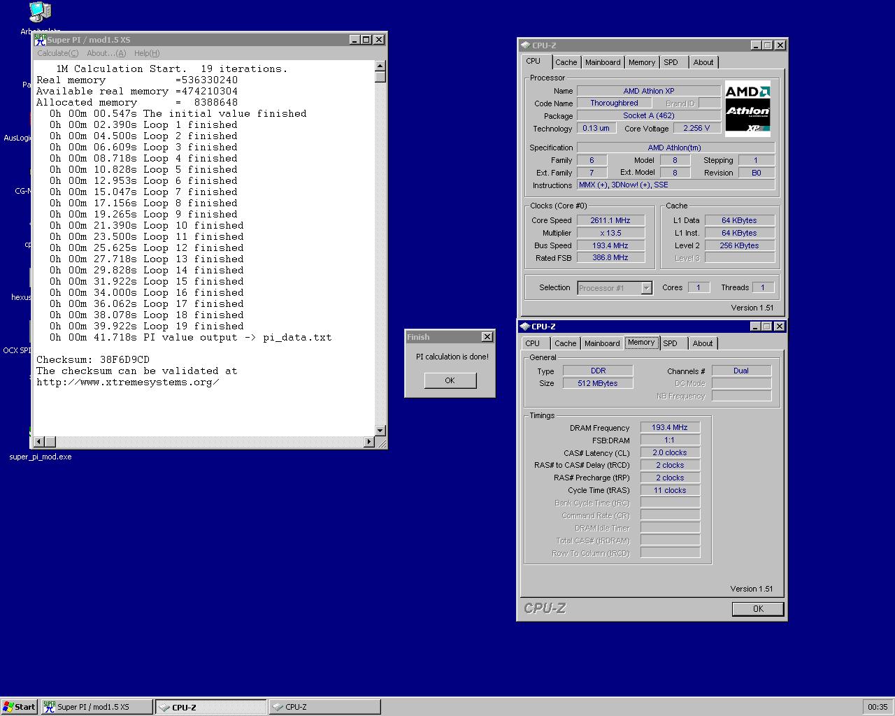Image resolution: width=895 pixels, height=716 pixels.
Task: Click the Super PI title bar icon
Action: tap(41, 40)
